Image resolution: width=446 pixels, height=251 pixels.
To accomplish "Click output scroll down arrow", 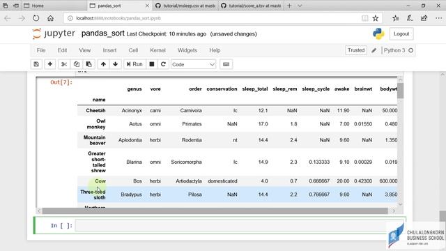I will pyautogui.click(x=401, y=204).
